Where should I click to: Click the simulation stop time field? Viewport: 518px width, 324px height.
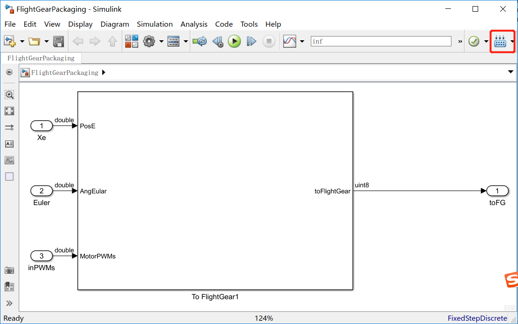(381, 41)
